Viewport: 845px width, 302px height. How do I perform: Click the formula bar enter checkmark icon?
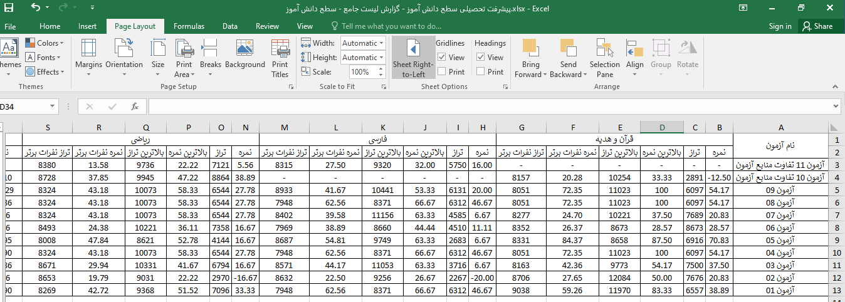[x=112, y=107]
